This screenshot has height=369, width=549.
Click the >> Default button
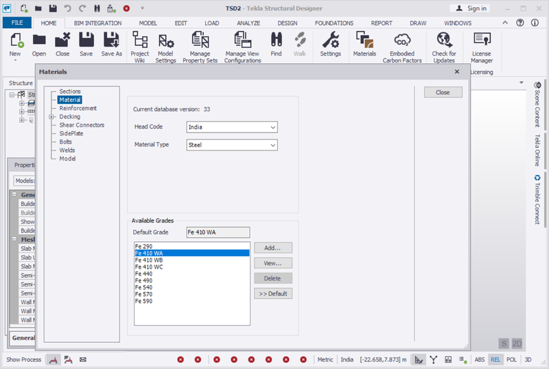[x=272, y=293]
